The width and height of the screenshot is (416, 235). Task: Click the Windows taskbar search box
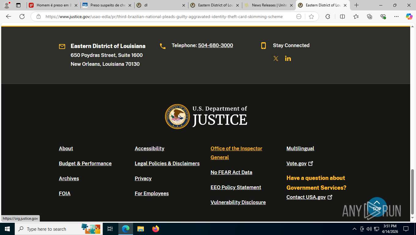58,229
